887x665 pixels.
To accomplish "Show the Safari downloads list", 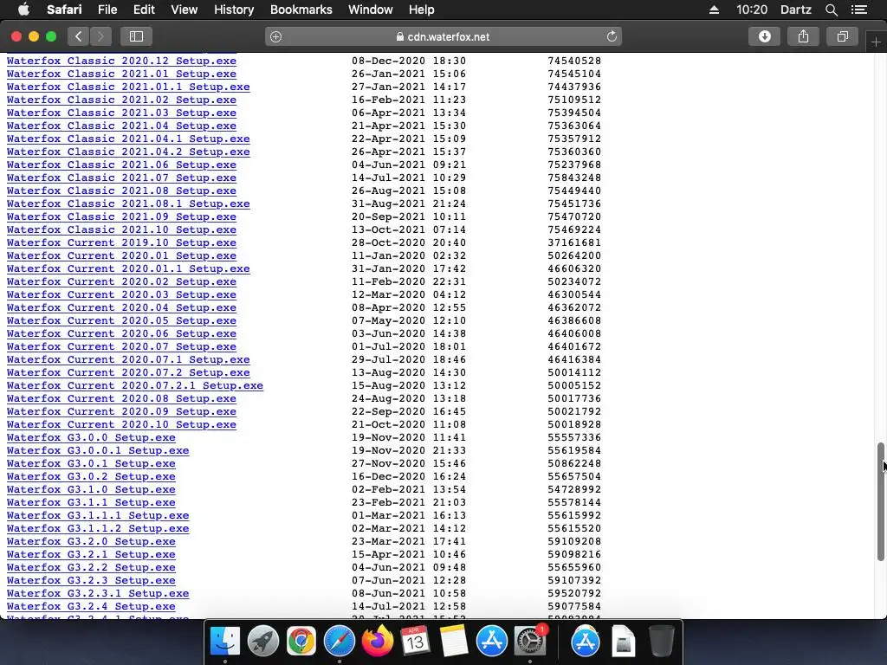I will pos(764,36).
